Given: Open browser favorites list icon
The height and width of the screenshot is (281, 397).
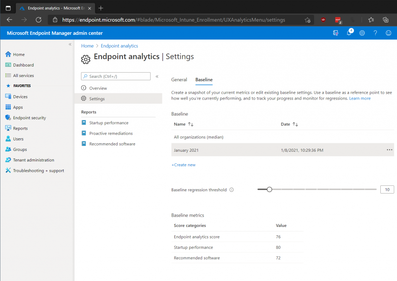Looking at the screenshot, I should (x=371, y=20).
